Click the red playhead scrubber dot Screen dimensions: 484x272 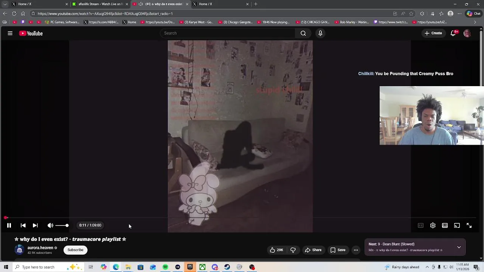click(6, 218)
